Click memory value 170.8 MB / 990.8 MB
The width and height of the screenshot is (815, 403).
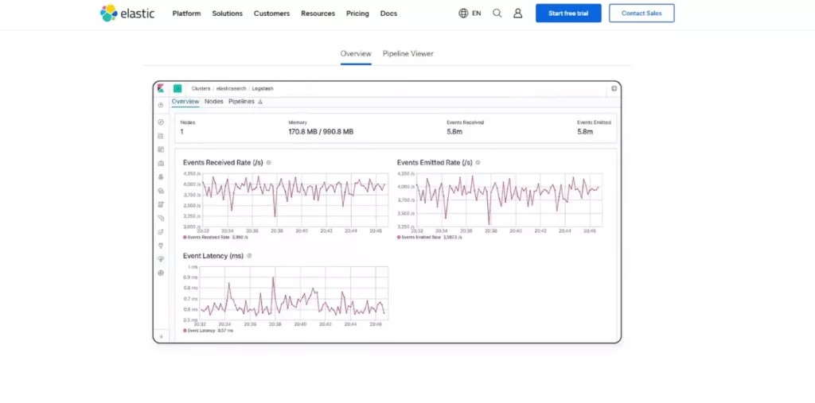[321, 132]
